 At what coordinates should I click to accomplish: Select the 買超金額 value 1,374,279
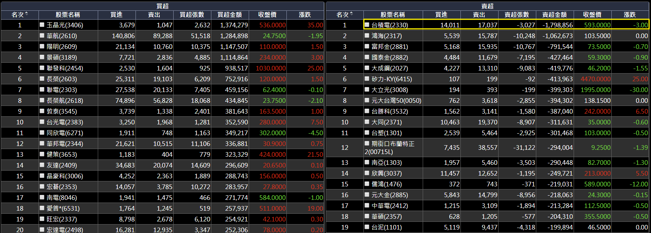tap(234, 25)
